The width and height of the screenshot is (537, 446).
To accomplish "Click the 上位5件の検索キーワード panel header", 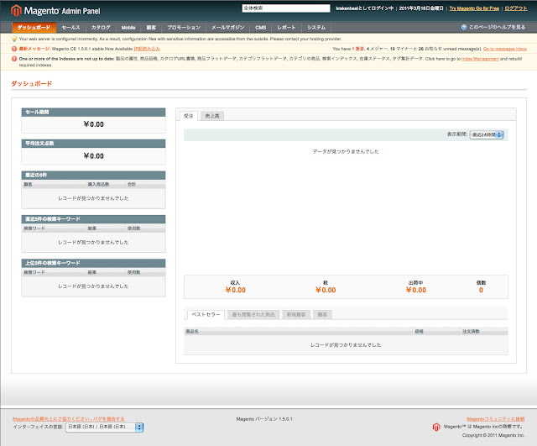I will pos(93,263).
